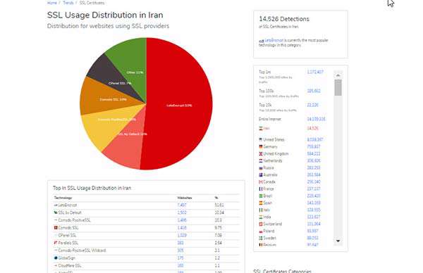The width and height of the screenshot is (423, 273).
Task: Click the Websites column header
Action: tap(185, 198)
